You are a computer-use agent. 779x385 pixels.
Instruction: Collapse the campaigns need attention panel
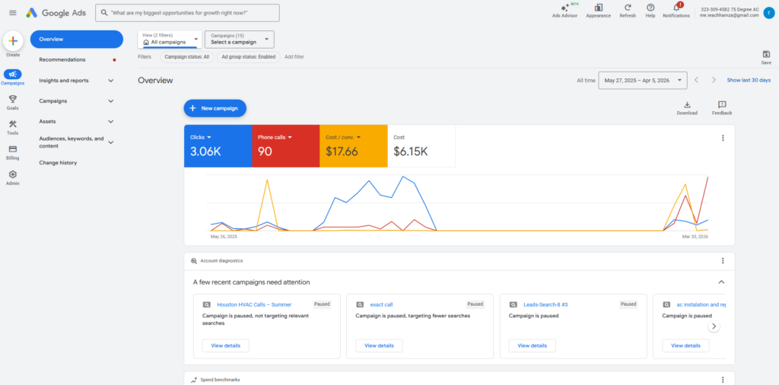tap(721, 282)
